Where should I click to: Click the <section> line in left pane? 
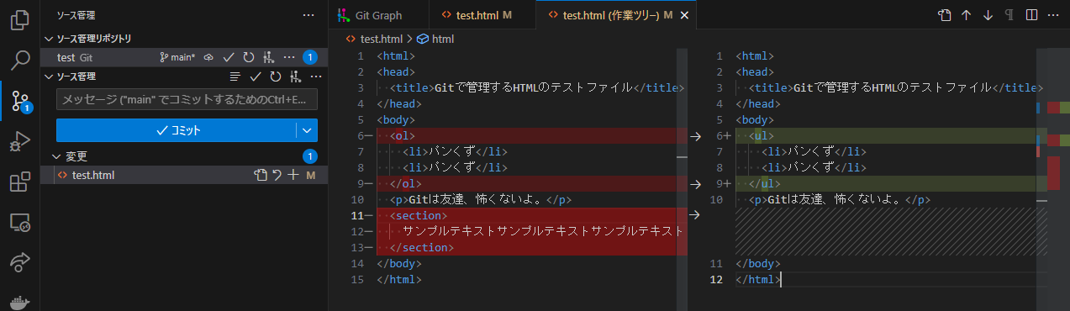[x=419, y=216]
